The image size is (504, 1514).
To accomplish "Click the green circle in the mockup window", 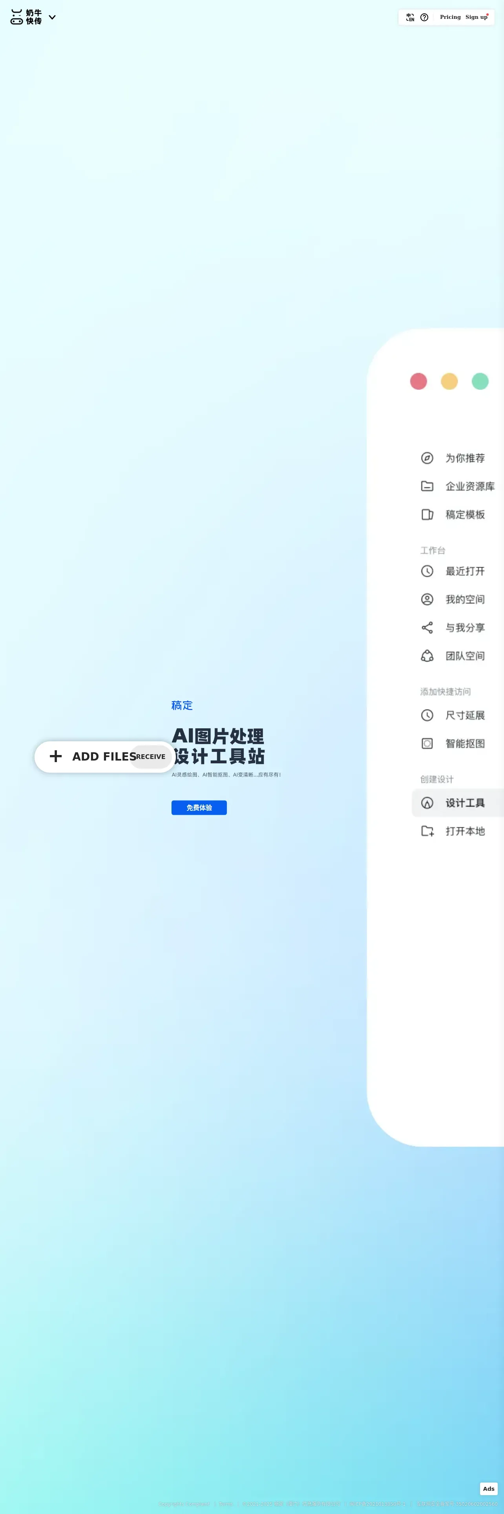I will 480,381.
